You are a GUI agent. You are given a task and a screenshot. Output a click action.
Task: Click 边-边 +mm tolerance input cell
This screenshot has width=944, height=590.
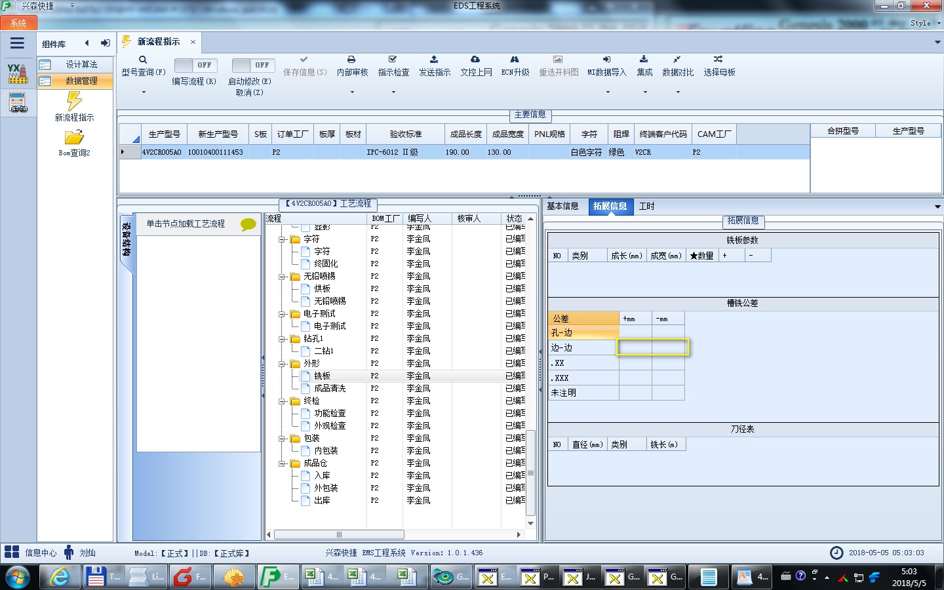coord(635,347)
